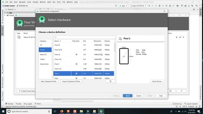Launch Nexus 5X AVD with play icon
Screen dimensions: 203x114
pyautogui.click(x=177, y=37)
